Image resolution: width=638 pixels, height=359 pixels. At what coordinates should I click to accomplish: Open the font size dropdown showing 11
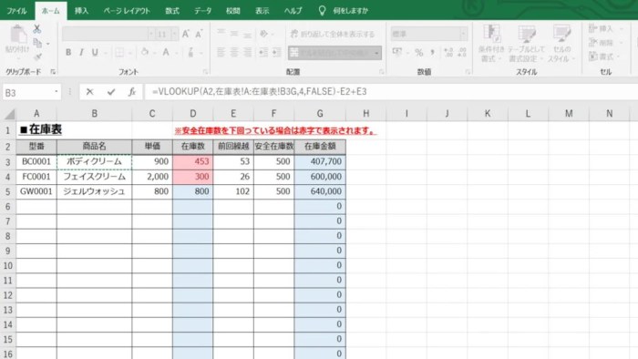(x=175, y=34)
